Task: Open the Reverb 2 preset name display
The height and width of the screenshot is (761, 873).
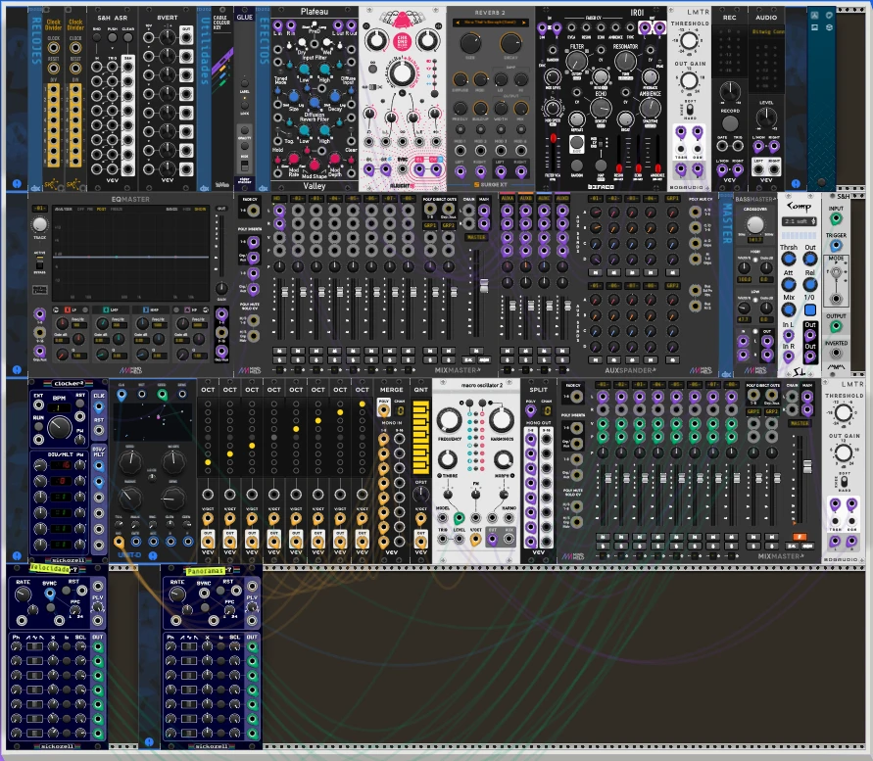Action: pos(490,23)
